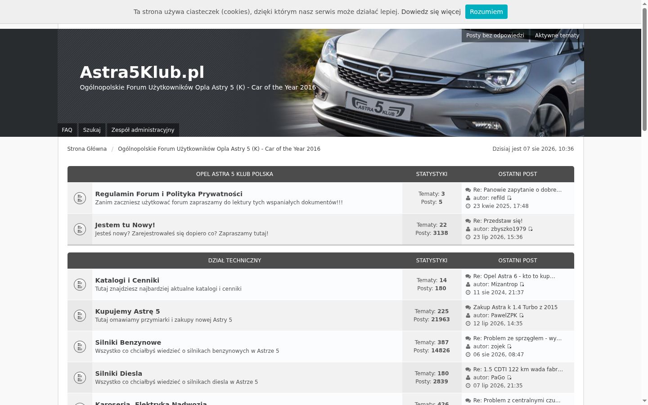View profile of author zojek
The image size is (648, 405).
coord(498,346)
